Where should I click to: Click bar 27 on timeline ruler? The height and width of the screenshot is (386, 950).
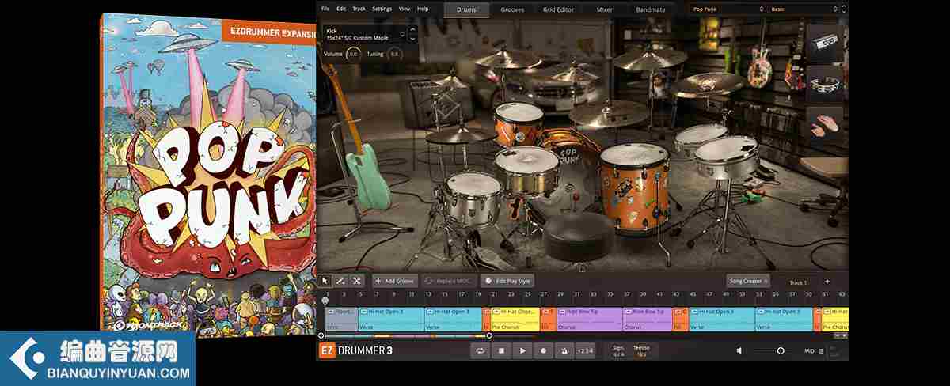point(542,294)
